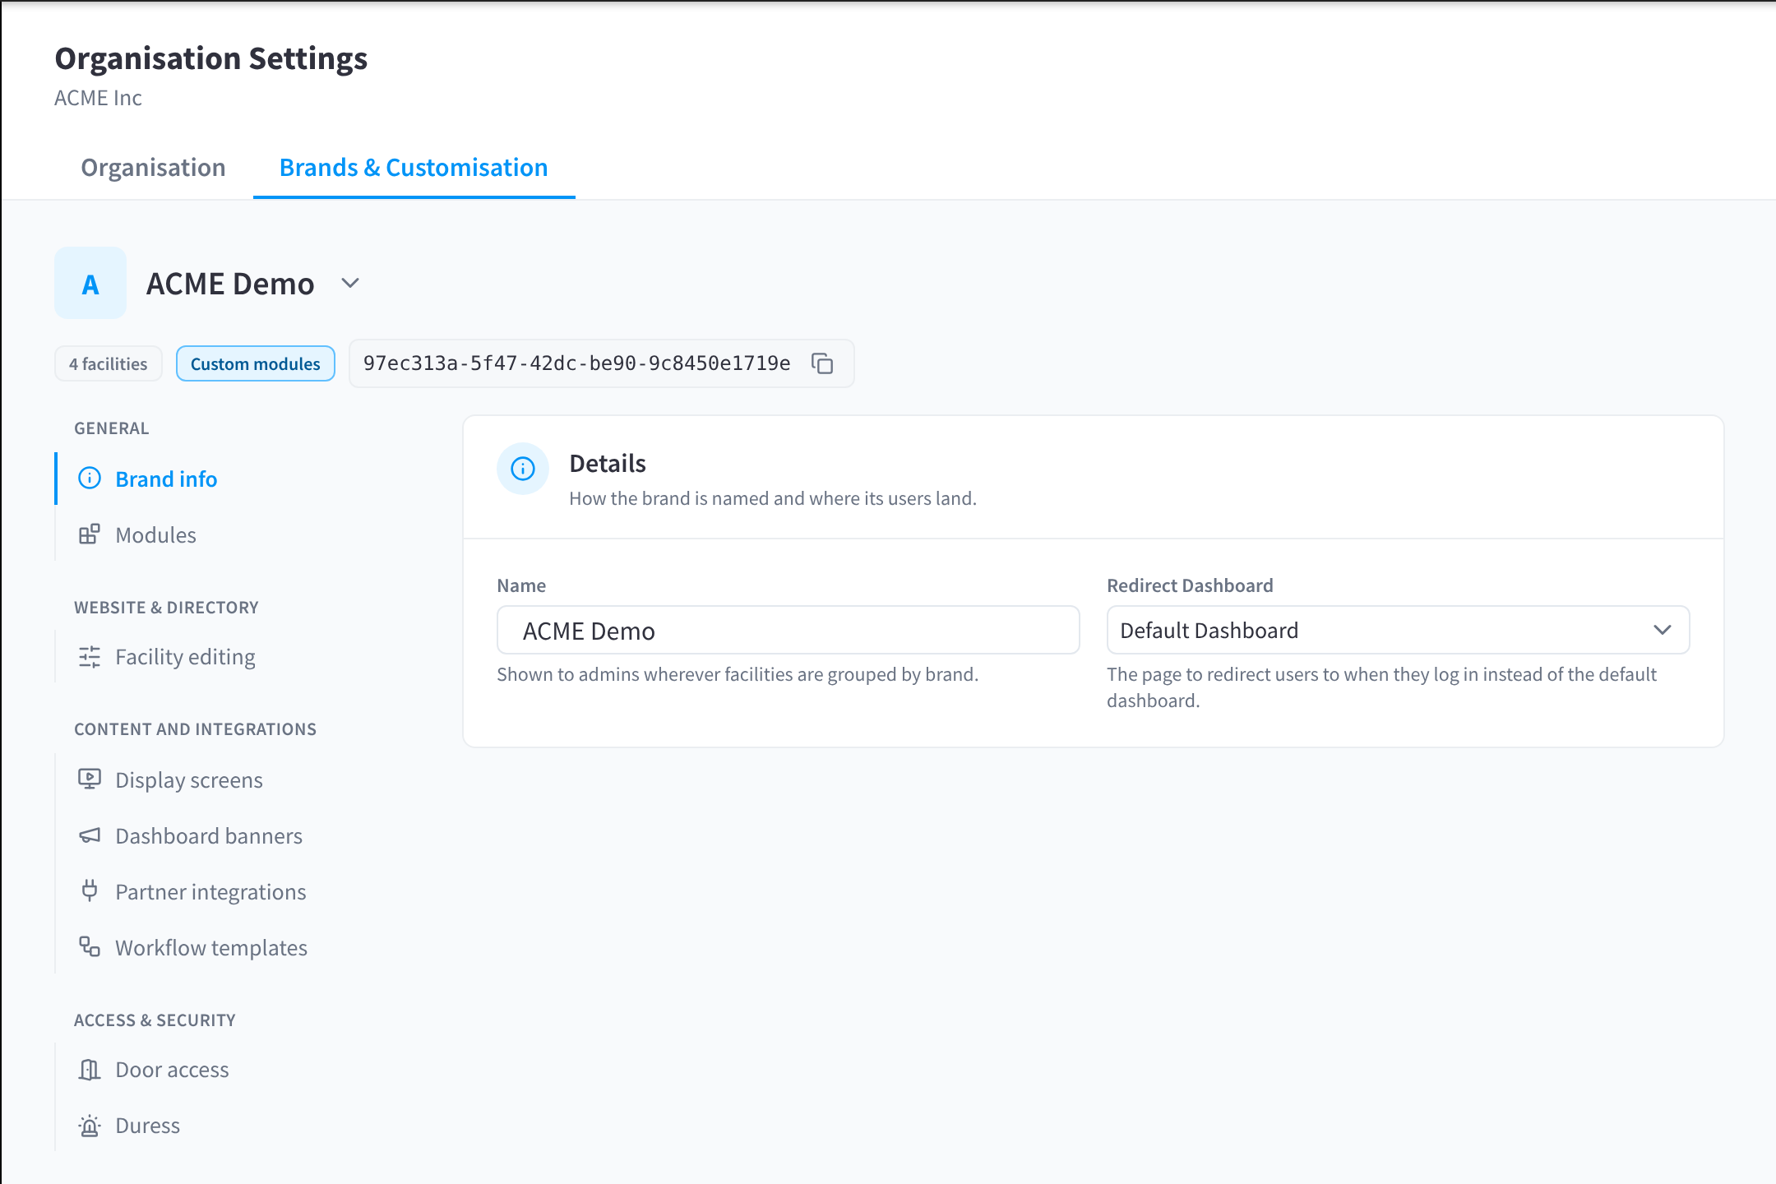This screenshot has height=1184, width=1776.
Task: Click the Modules grid icon
Action: pyautogui.click(x=90, y=534)
